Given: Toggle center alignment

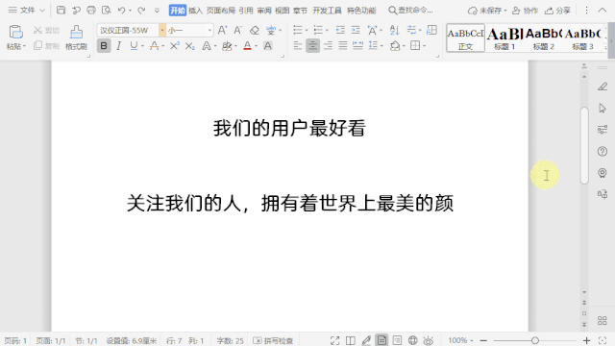Looking at the screenshot, I should (312, 46).
